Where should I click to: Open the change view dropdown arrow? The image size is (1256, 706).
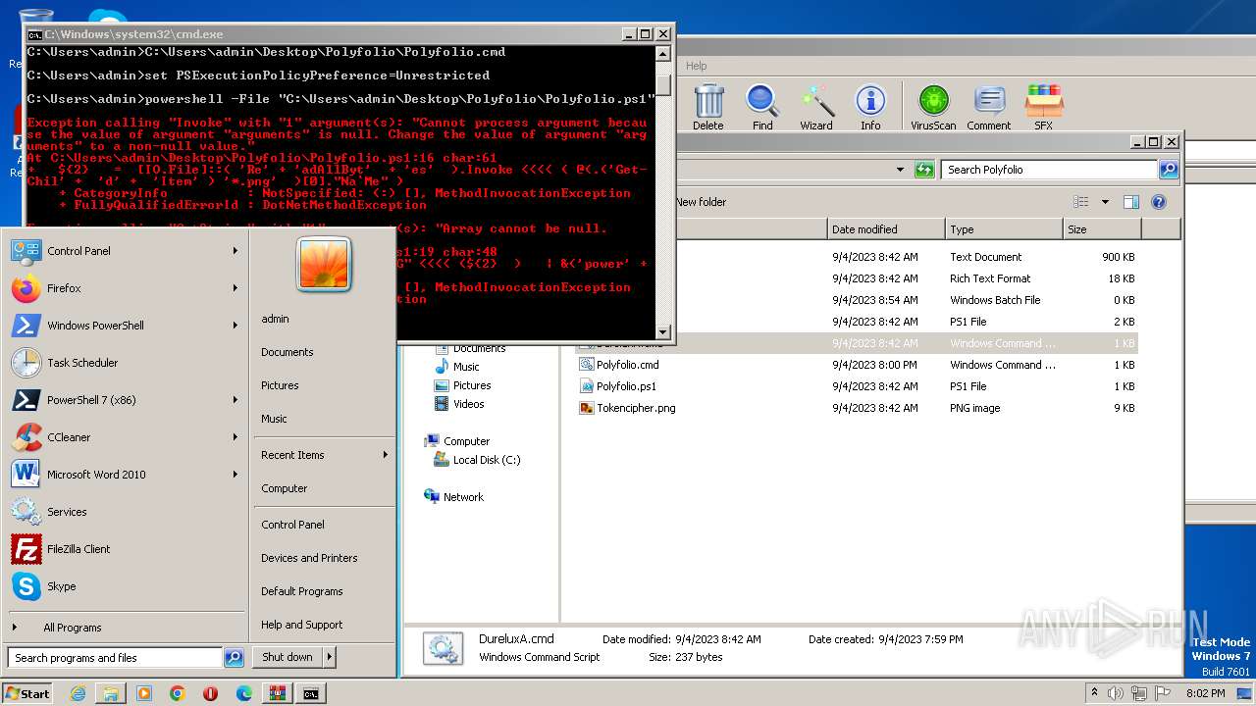1105,202
